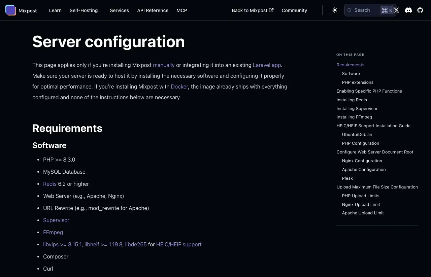Follow the 'Laravel app' link
This screenshot has width=431, height=277.
point(267,65)
